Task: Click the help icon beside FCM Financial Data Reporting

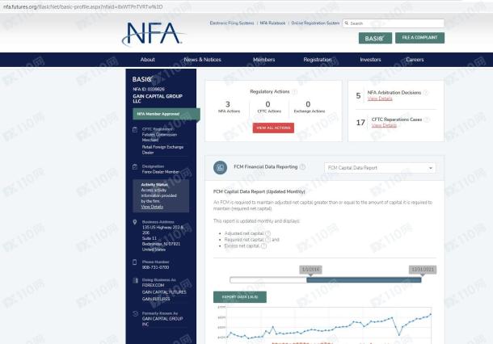Action: (302, 167)
